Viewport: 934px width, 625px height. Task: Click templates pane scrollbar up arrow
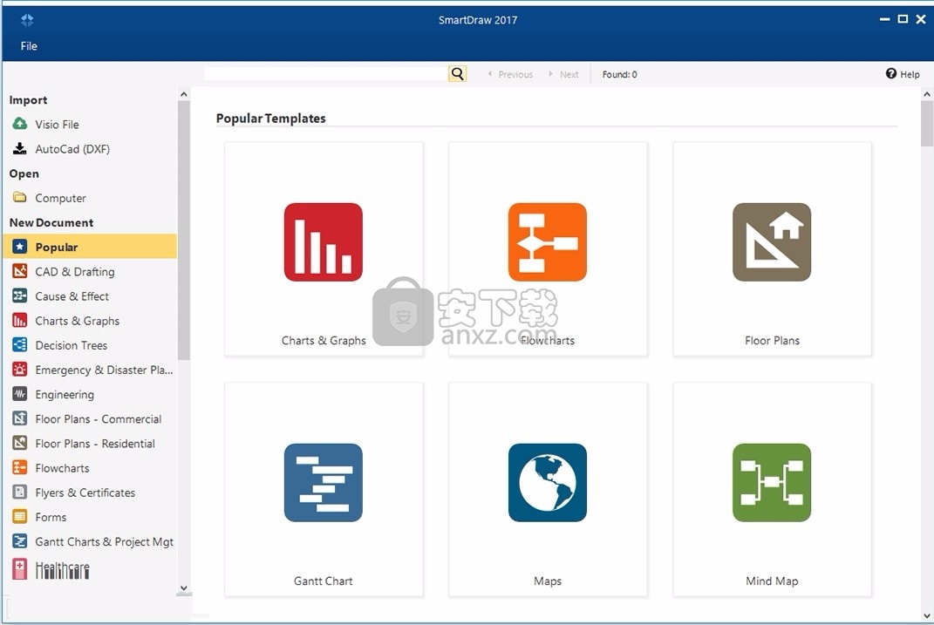926,94
